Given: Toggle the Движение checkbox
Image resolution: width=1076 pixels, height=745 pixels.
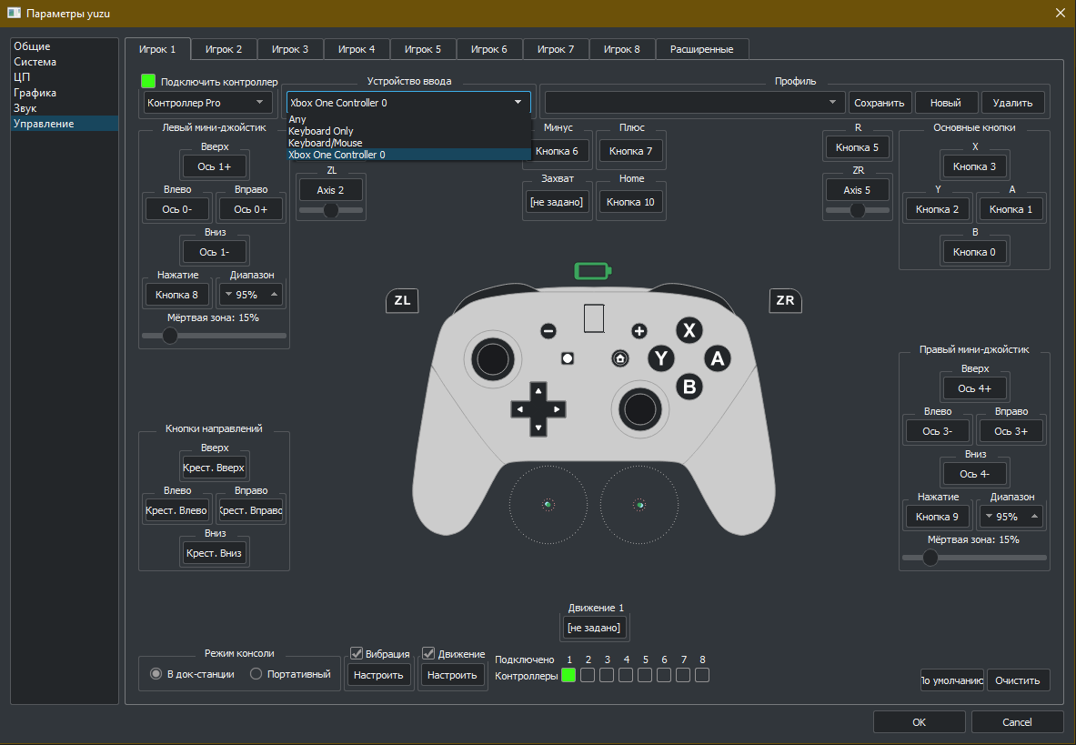Looking at the screenshot, I should (428, 653).
